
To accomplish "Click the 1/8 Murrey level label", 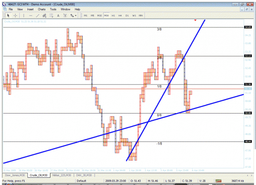I will click(x=159, y=87).
